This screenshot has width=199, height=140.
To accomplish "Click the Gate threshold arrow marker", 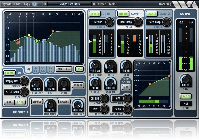I will (x=90, y=41).
